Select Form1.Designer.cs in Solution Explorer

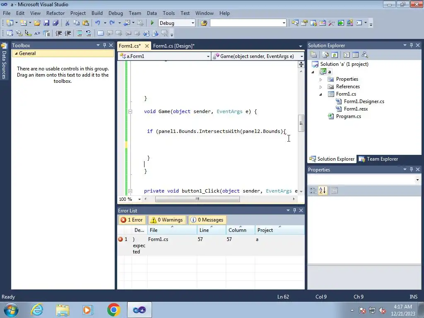(x=364, y=101)
